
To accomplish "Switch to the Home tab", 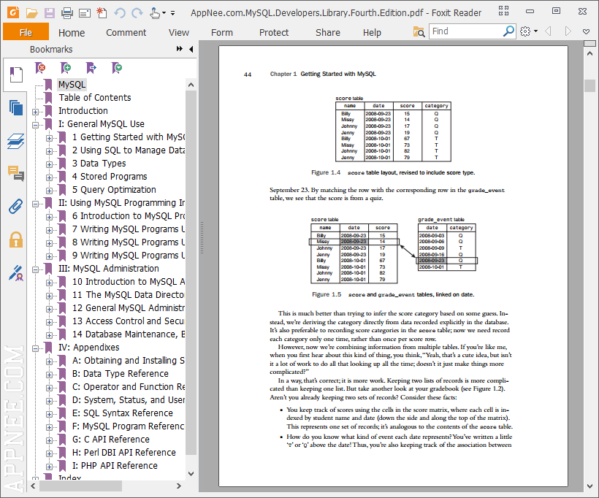I will [x=72, y=32].
